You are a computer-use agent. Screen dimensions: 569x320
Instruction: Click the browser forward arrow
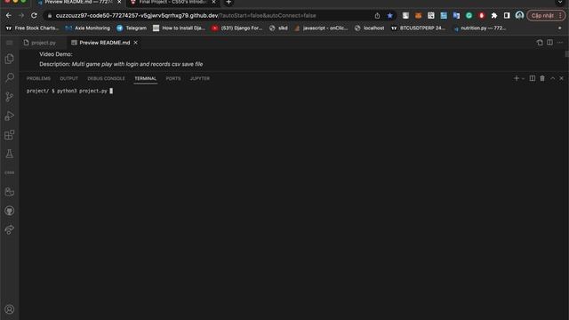coord(21,16)
